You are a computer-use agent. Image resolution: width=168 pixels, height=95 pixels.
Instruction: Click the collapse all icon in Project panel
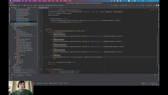point(32,8)
